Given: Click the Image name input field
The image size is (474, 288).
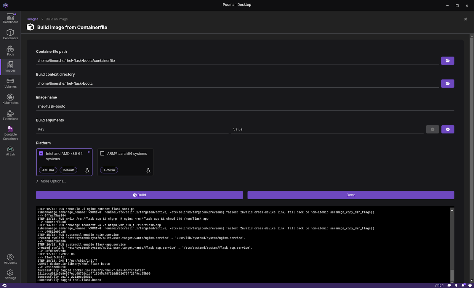Looking at the screenshot, I should tap(245, 107).
